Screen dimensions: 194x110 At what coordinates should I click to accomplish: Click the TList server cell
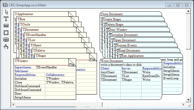click(131, 76)
